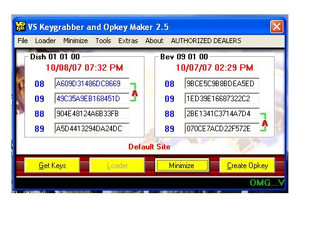This screenshot has width=314, height=225.
Task: Click the green A bracket icon in Bev panel
Action: coord(264,122)
